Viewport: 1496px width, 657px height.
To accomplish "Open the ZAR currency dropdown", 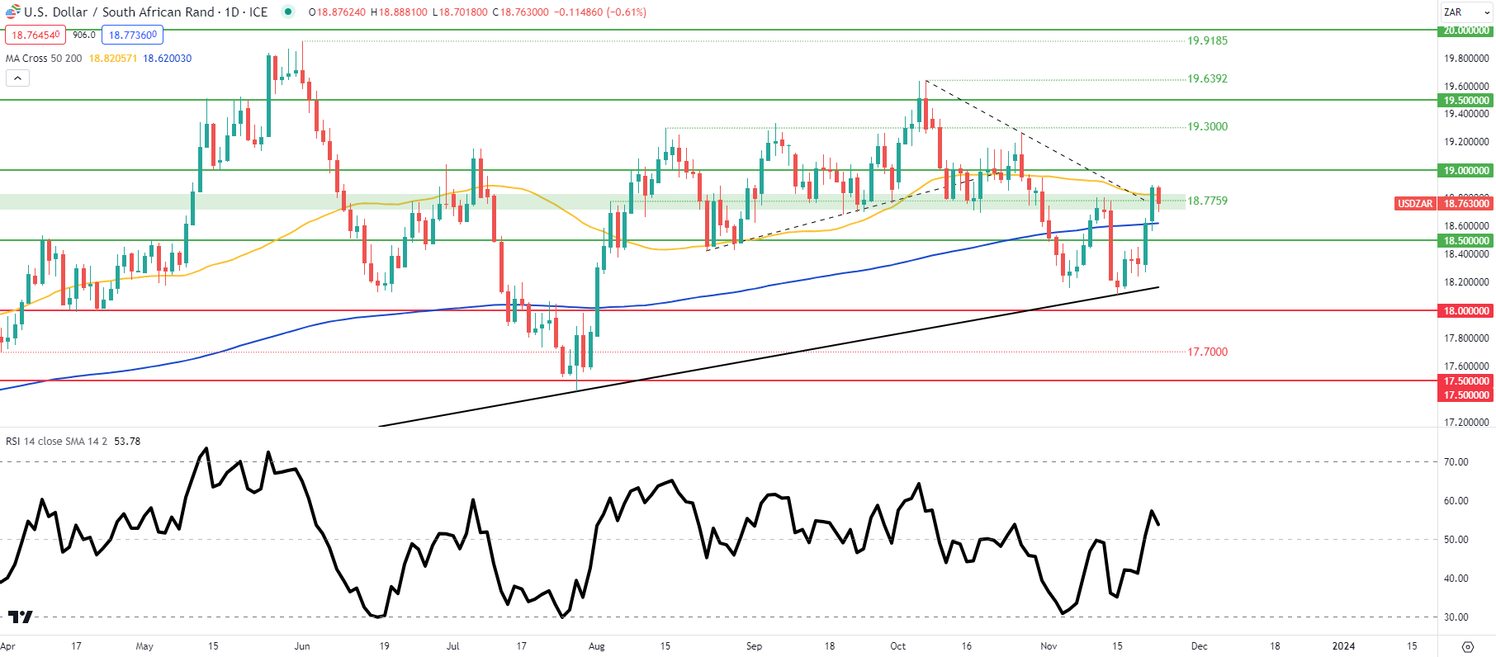I will (x=1465, y=12).
